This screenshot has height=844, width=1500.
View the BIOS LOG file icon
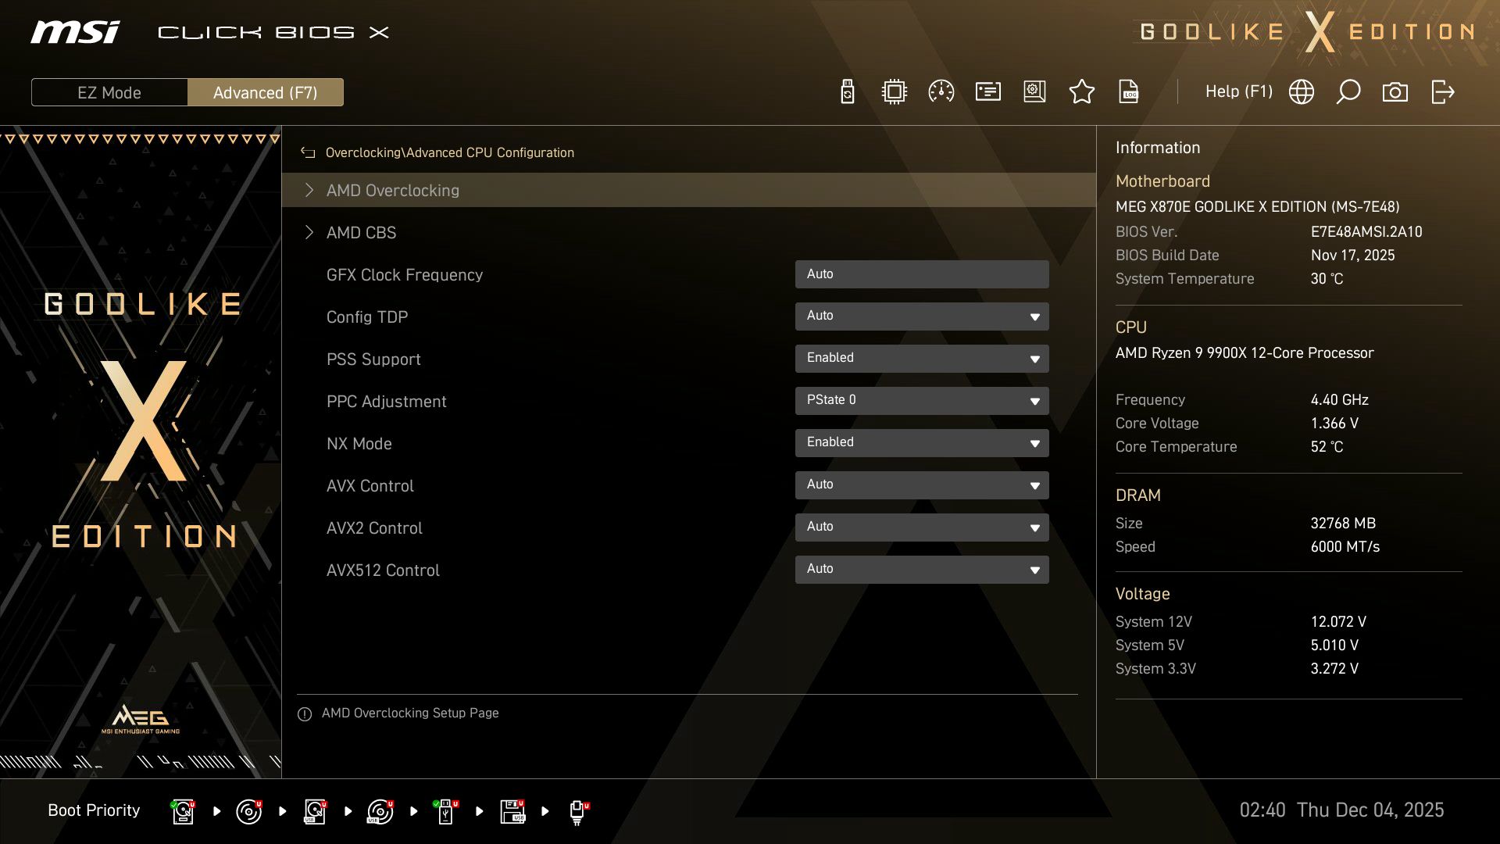(1128, 91)
